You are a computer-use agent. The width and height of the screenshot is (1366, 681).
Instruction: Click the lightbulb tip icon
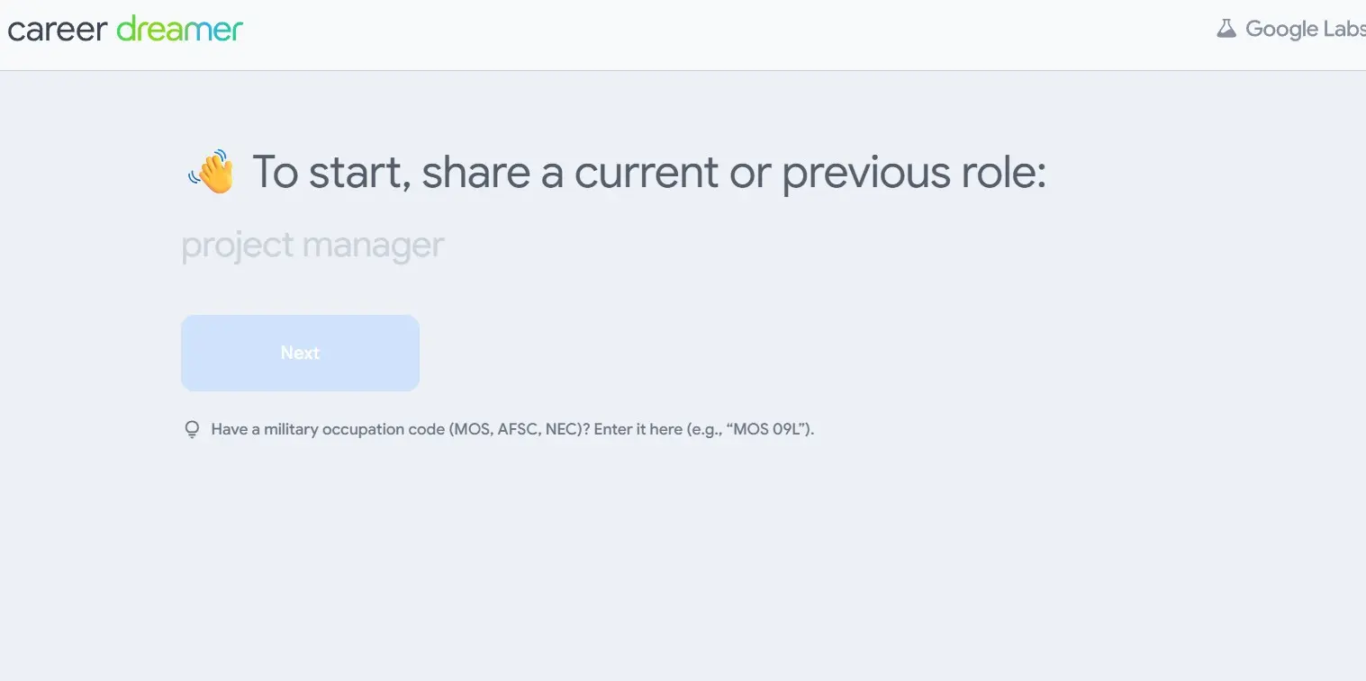click(x=192, y=430)
